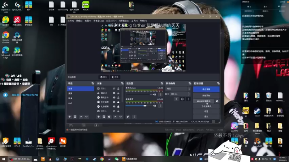
Task: Open virtual camera settings gear icon
Action: point(217,101)
